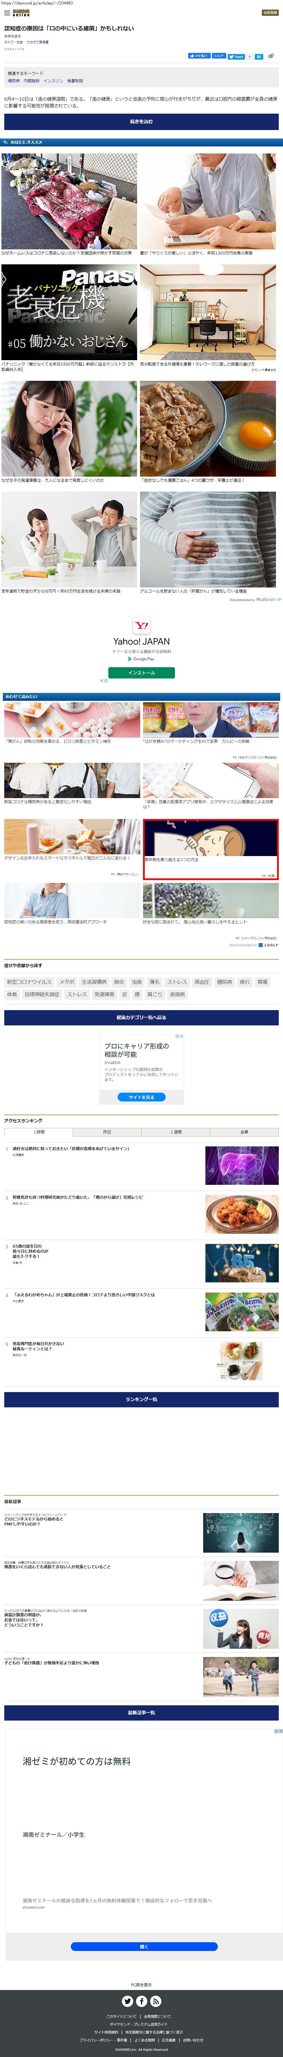
Task: Click the Facebook icon in footer
Action: tap(141, 2001)
